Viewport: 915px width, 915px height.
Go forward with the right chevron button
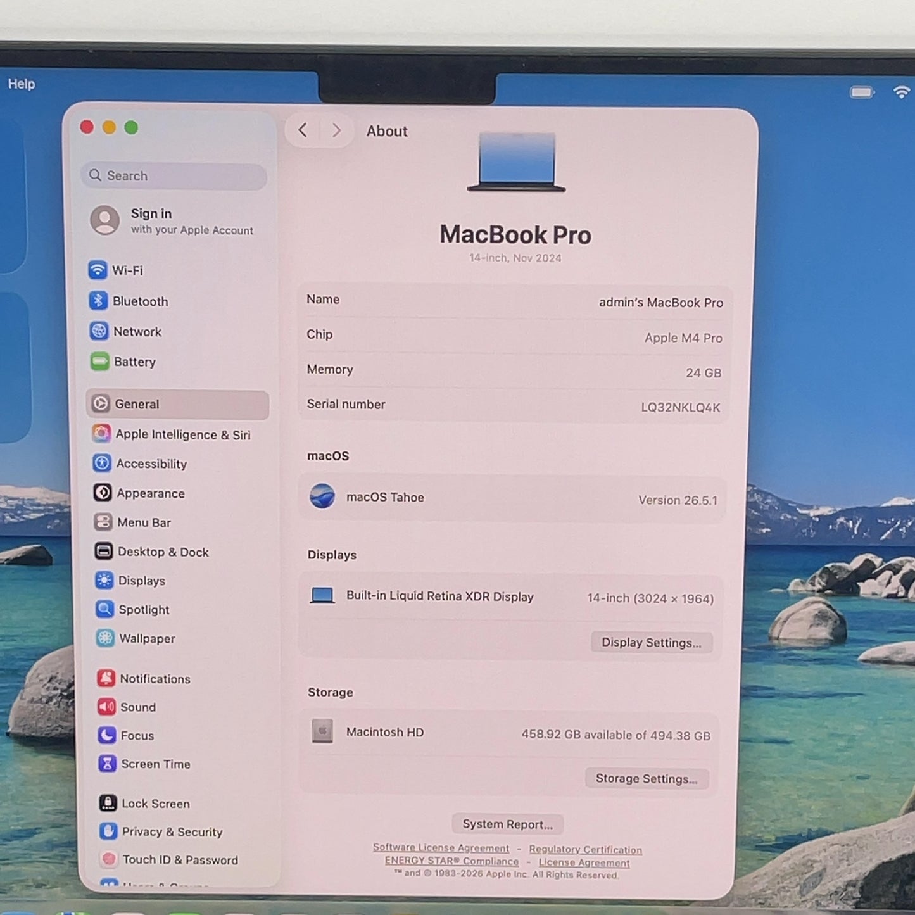click(x=336, y=130)
